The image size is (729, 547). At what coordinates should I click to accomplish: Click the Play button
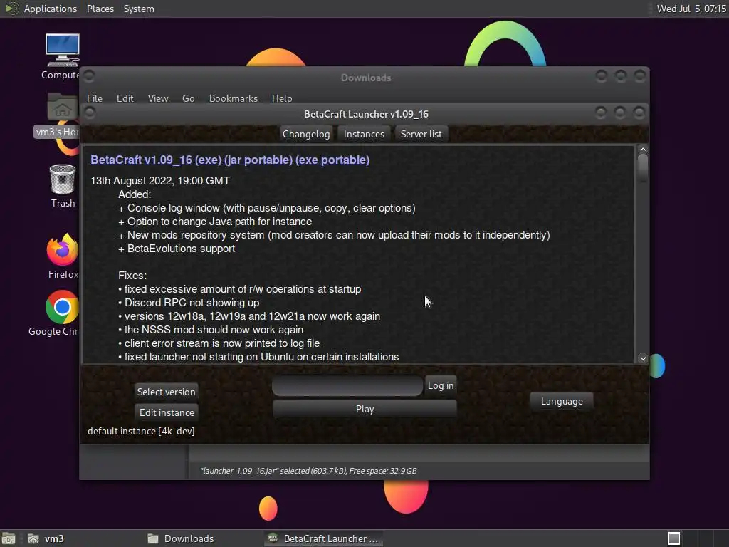(364, 409)
